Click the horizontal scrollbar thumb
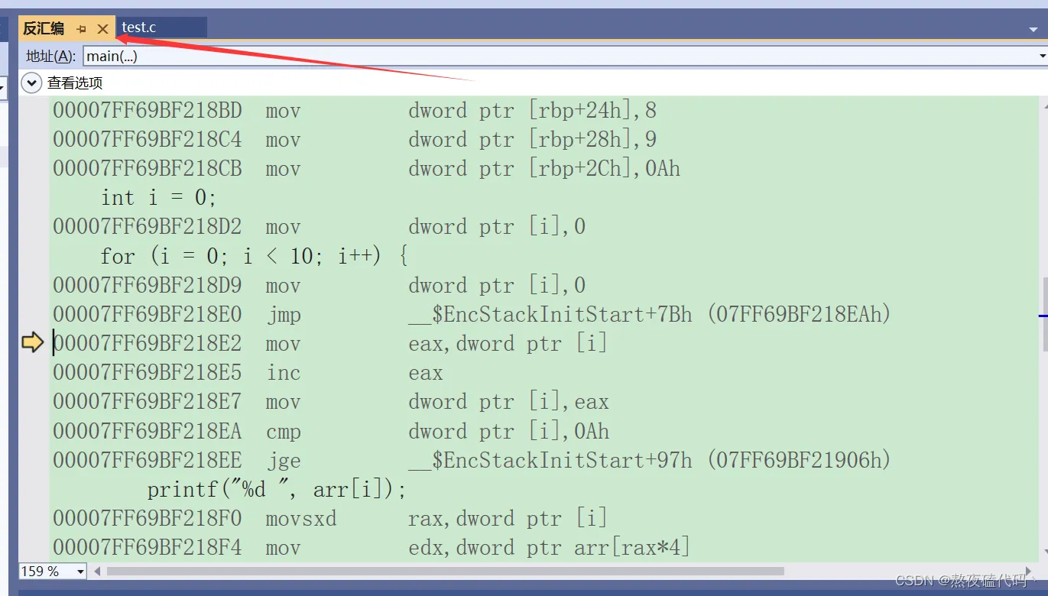Screen dimensions: 1048x596 [445, 571]
